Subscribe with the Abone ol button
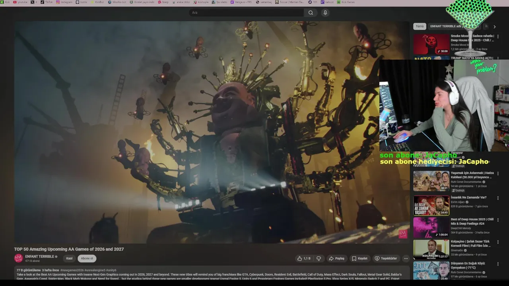 click(87, 259)
